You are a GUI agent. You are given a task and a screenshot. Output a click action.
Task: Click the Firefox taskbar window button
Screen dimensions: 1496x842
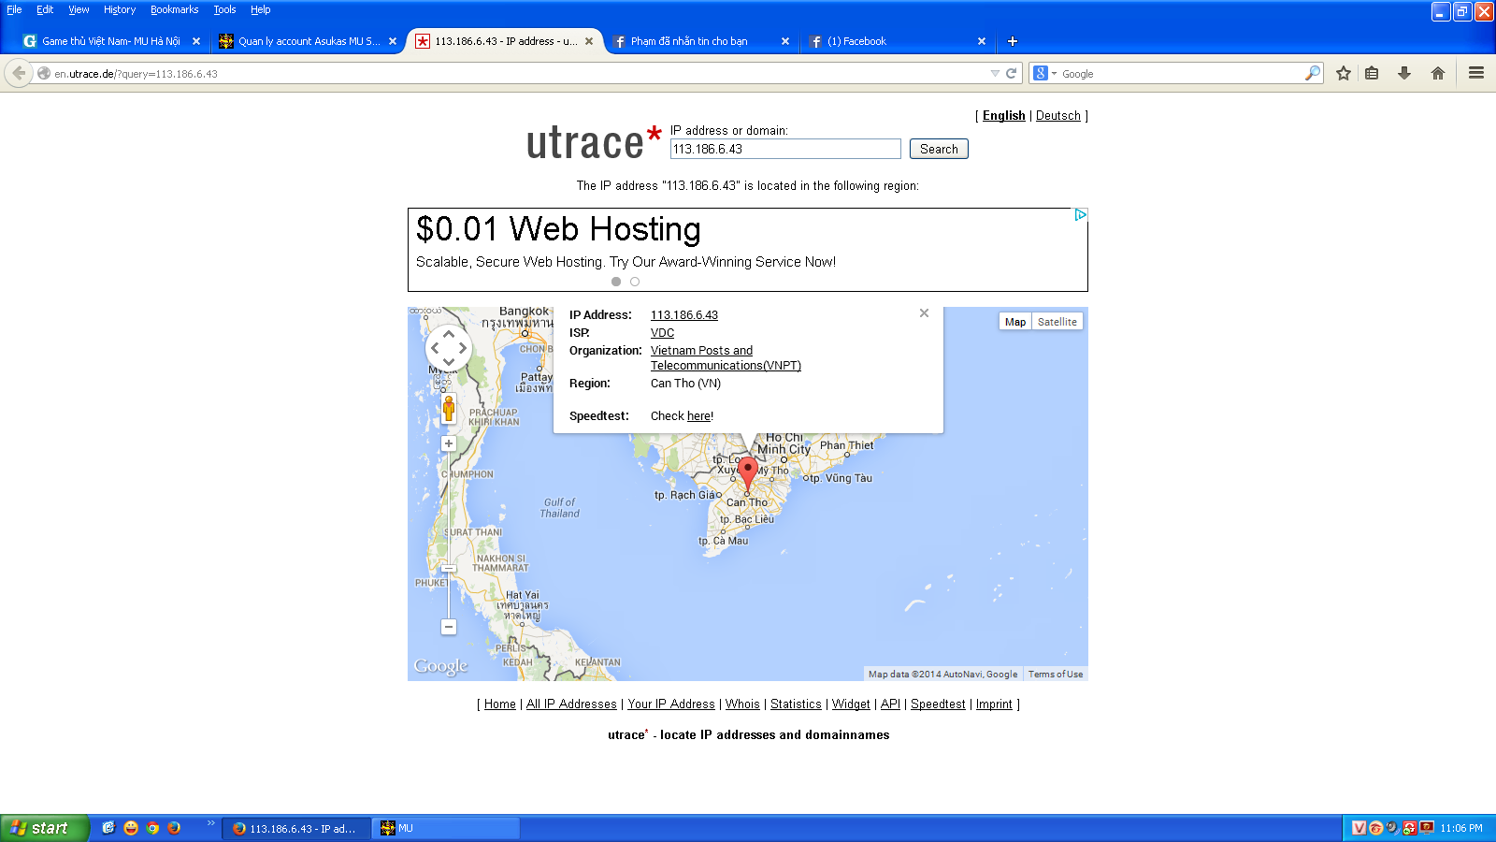pos(296,828)
